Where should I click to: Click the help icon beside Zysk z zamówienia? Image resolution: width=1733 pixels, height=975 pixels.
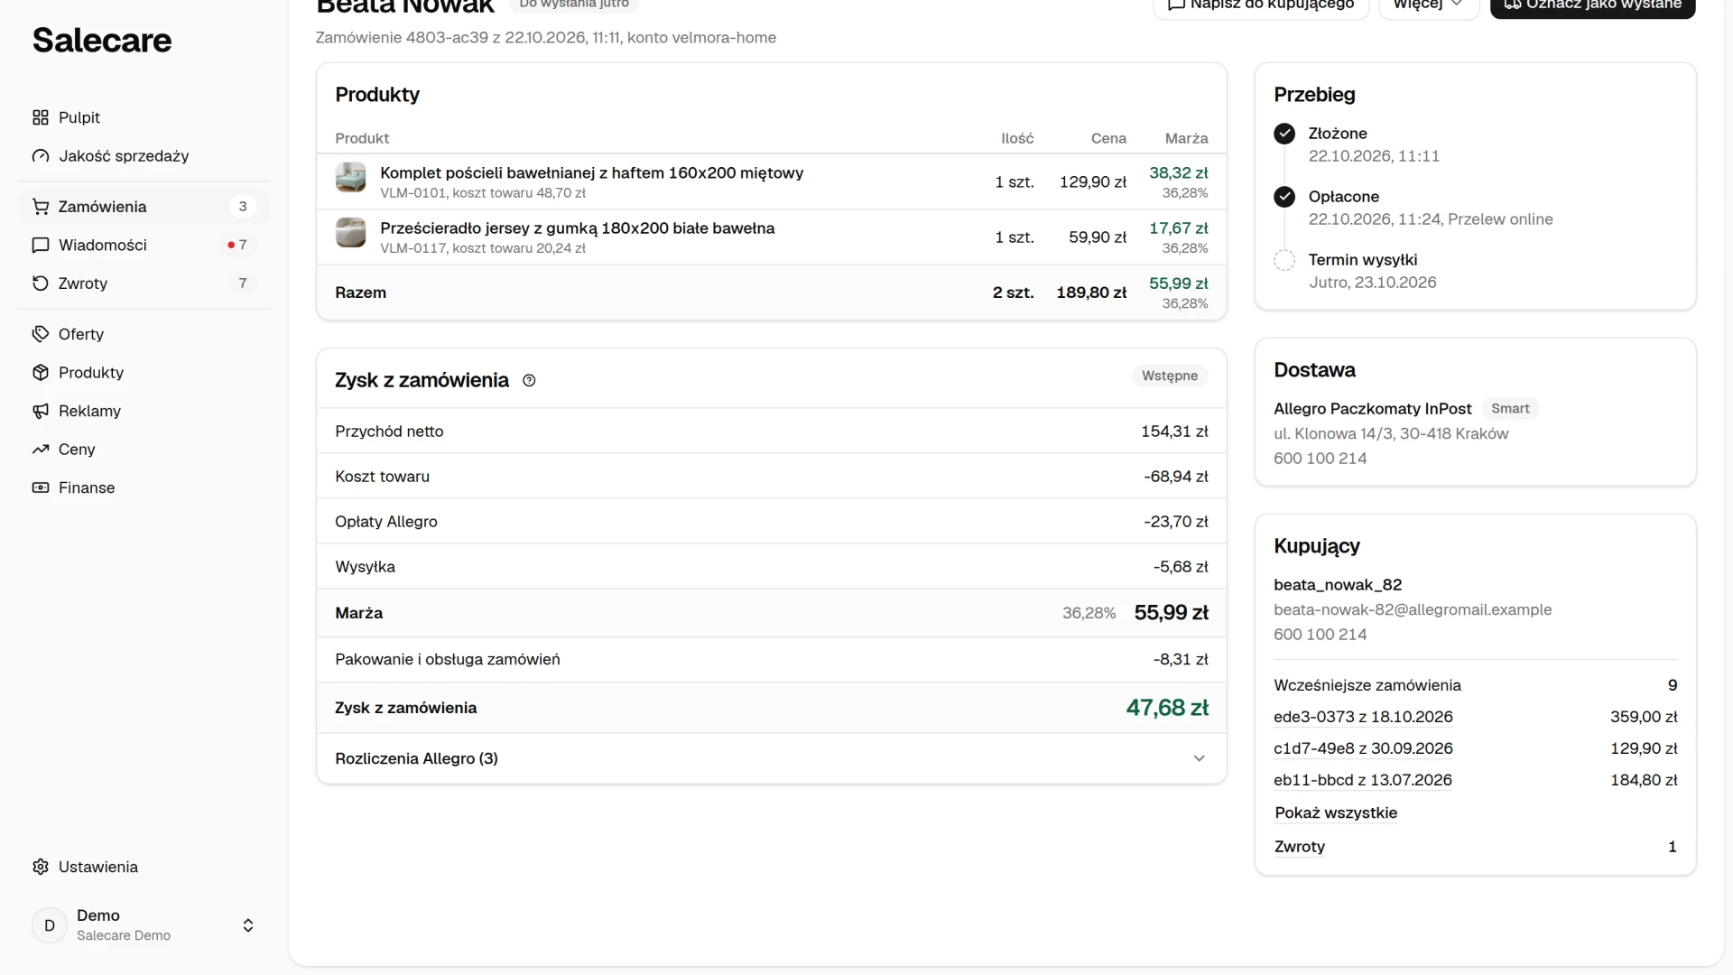[x=530, y=381]
